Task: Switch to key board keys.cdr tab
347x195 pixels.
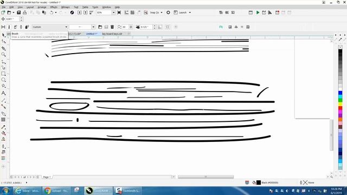Action: coord(112,34)
